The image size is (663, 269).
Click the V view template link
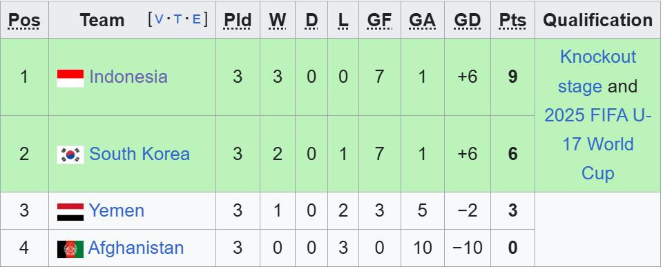[x=159, y=19]
